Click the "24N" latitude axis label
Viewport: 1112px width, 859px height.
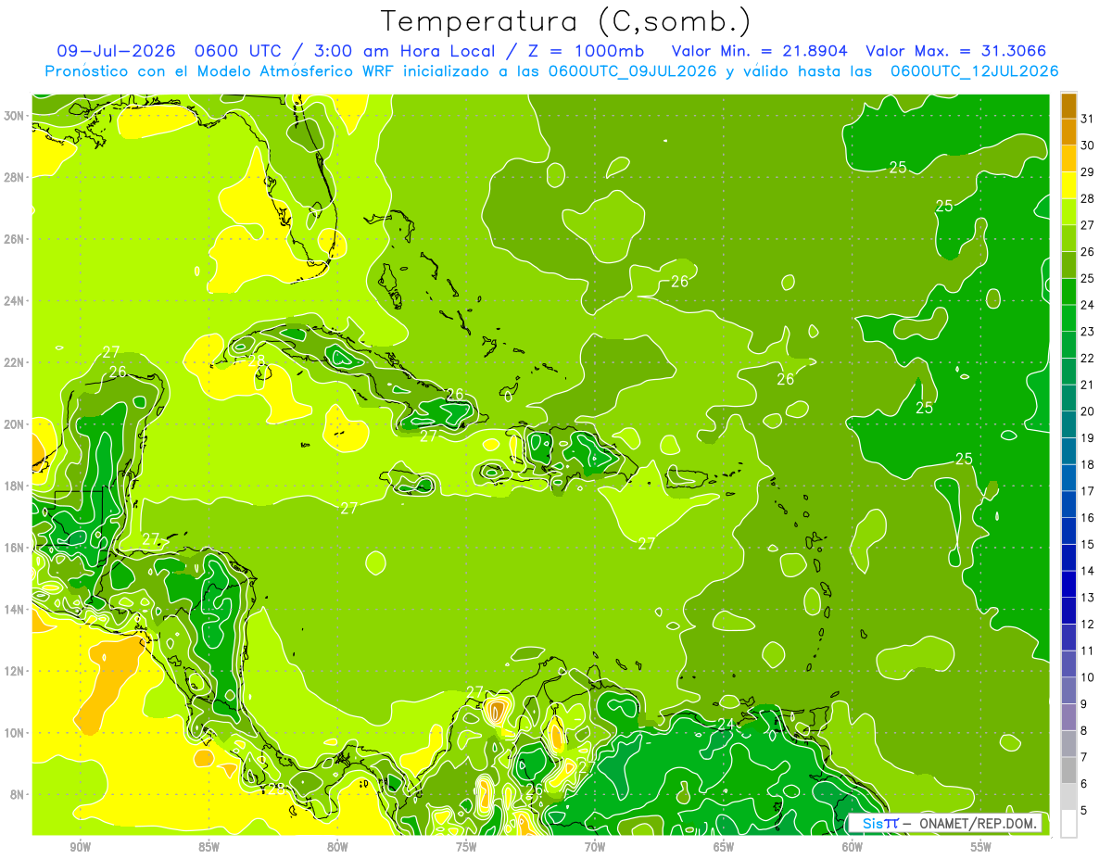(16, 301)
